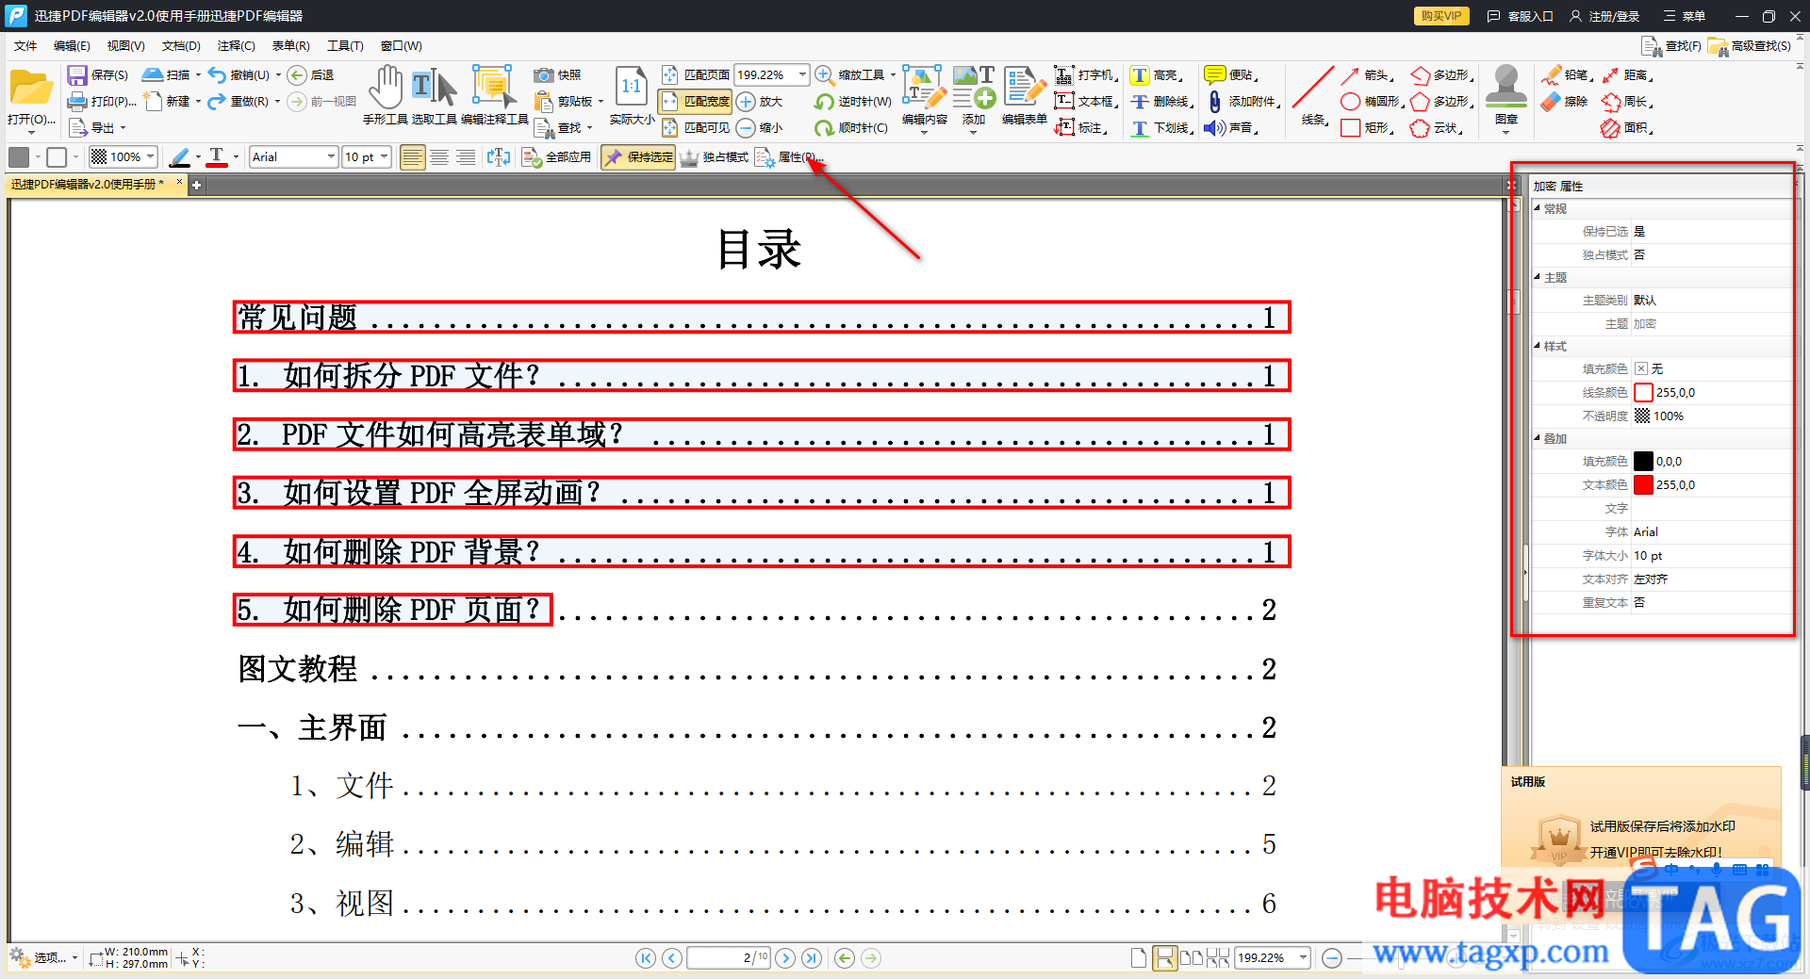Draw a Rectangle shape (矩形)

click(x=1368, y=128)
